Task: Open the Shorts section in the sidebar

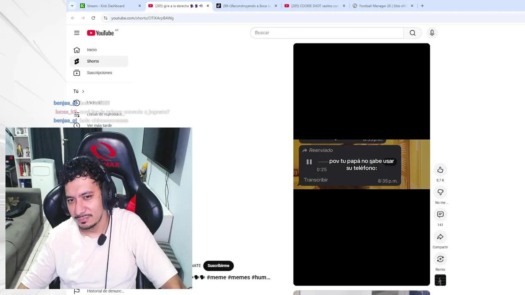Action: [93, 61]
